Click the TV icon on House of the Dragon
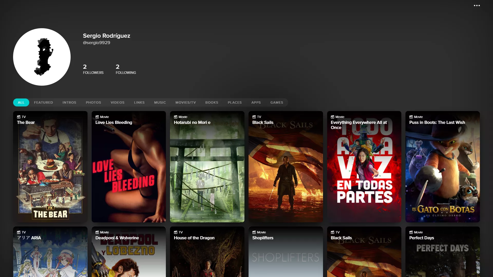The height and width of the screenshot is (277, 493). (x=176, y=232)
